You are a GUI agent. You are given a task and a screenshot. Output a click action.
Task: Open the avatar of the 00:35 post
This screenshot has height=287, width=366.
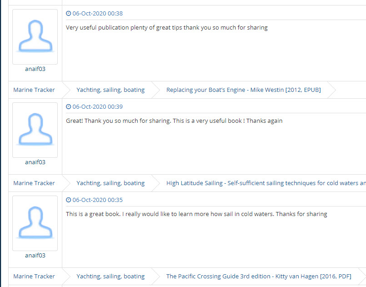tap(35, 223)
